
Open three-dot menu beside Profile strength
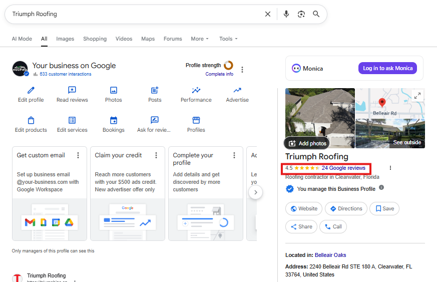pyautogui.click(x=242, y=70)
